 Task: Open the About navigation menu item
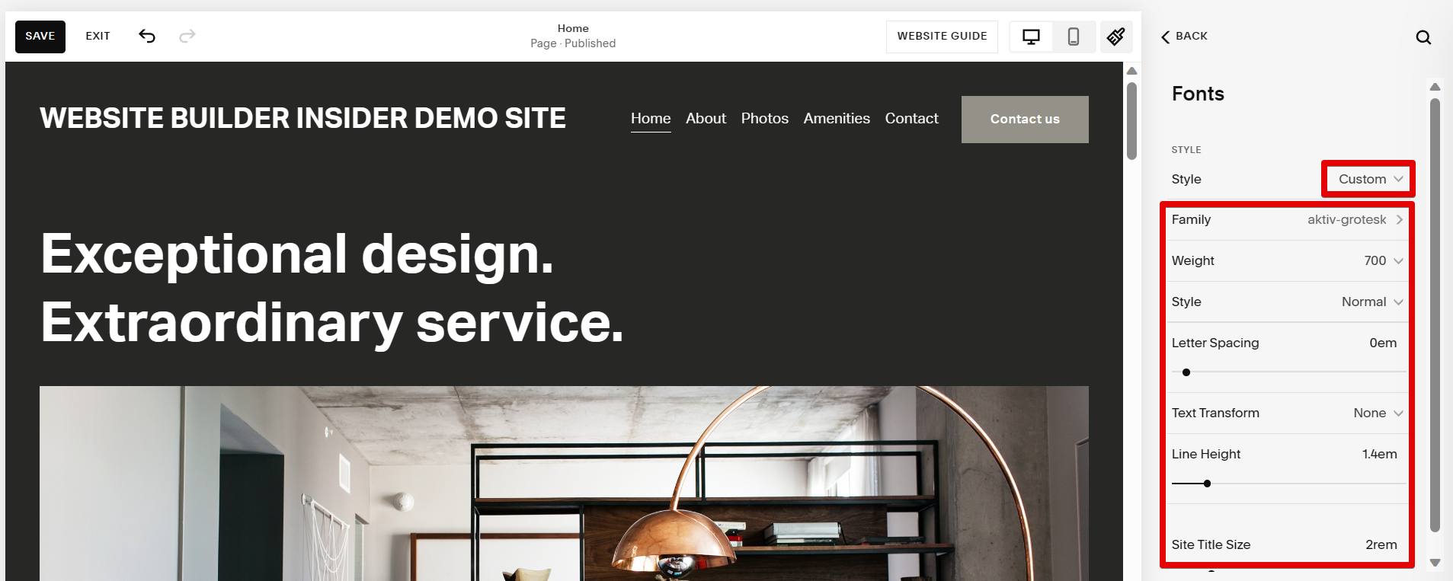tap(706, 119)
